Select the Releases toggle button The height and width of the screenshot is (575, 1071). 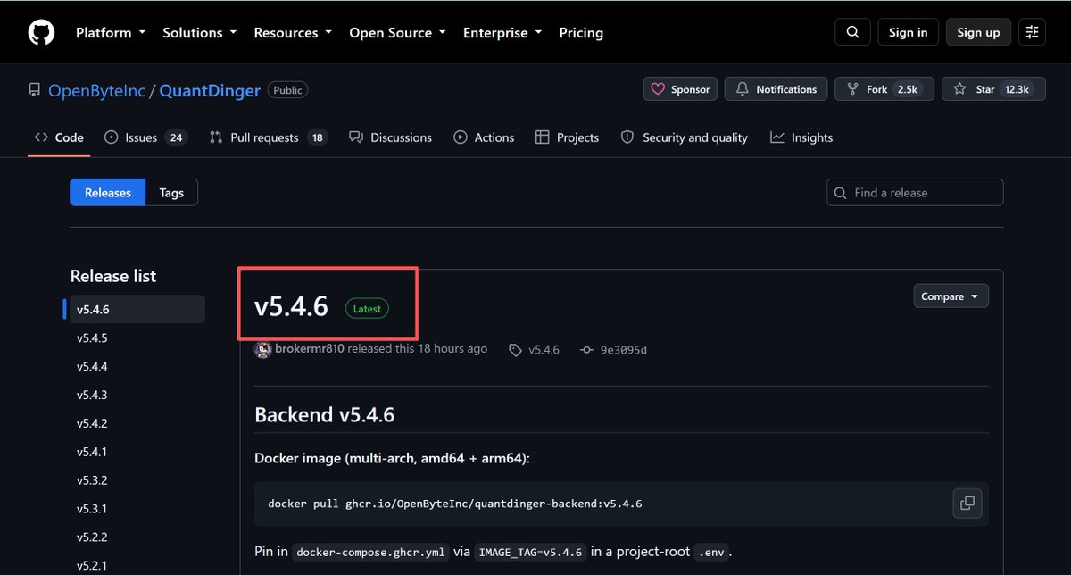coord(108,193)
